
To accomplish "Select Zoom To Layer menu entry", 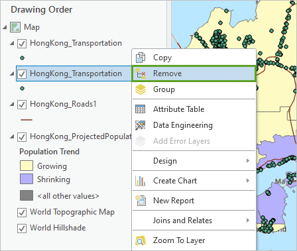I will click(194, 240).
